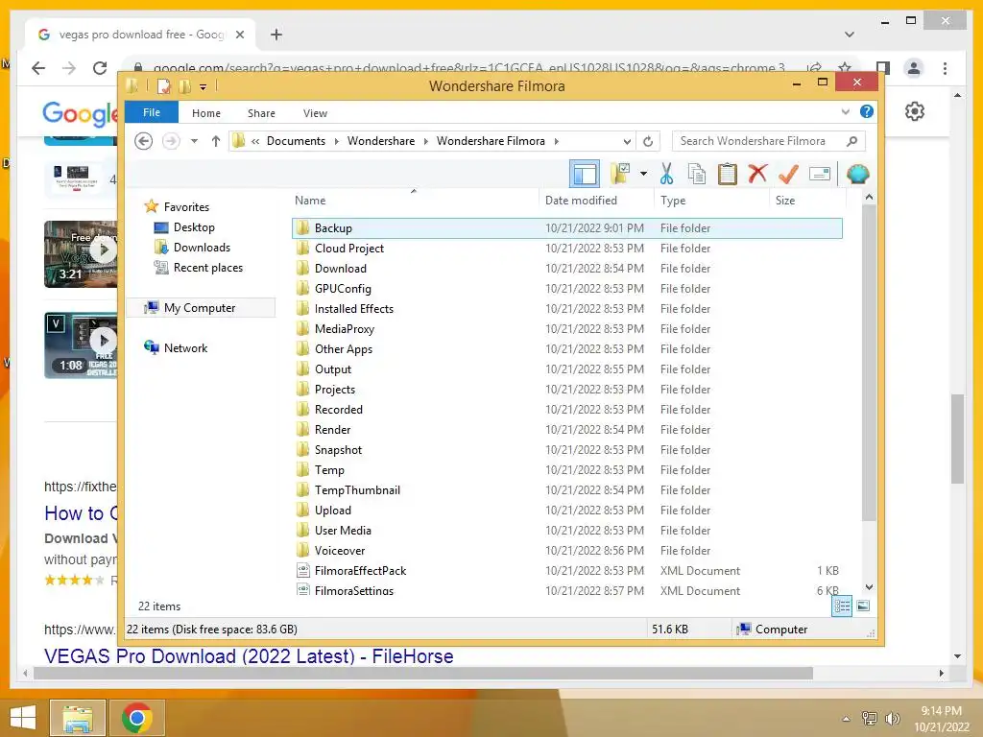Open the Share ribbon tab
This screenshot has width=983, height=737.
pos(261,113)
